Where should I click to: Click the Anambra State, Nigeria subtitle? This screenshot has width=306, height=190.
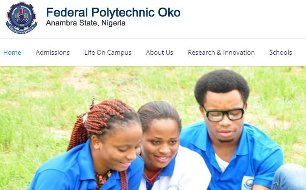pyautogui.click(x=86, y=23)
